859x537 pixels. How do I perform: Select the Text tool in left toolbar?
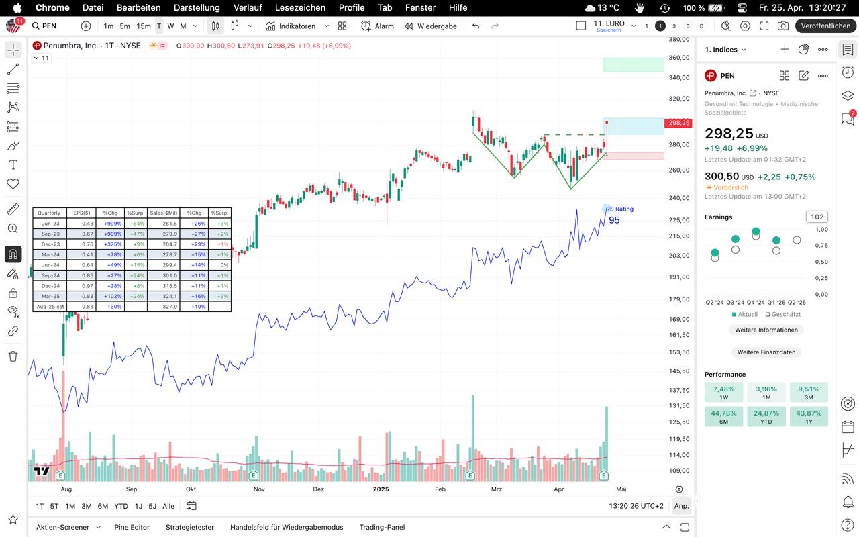(x=13, y=164)
